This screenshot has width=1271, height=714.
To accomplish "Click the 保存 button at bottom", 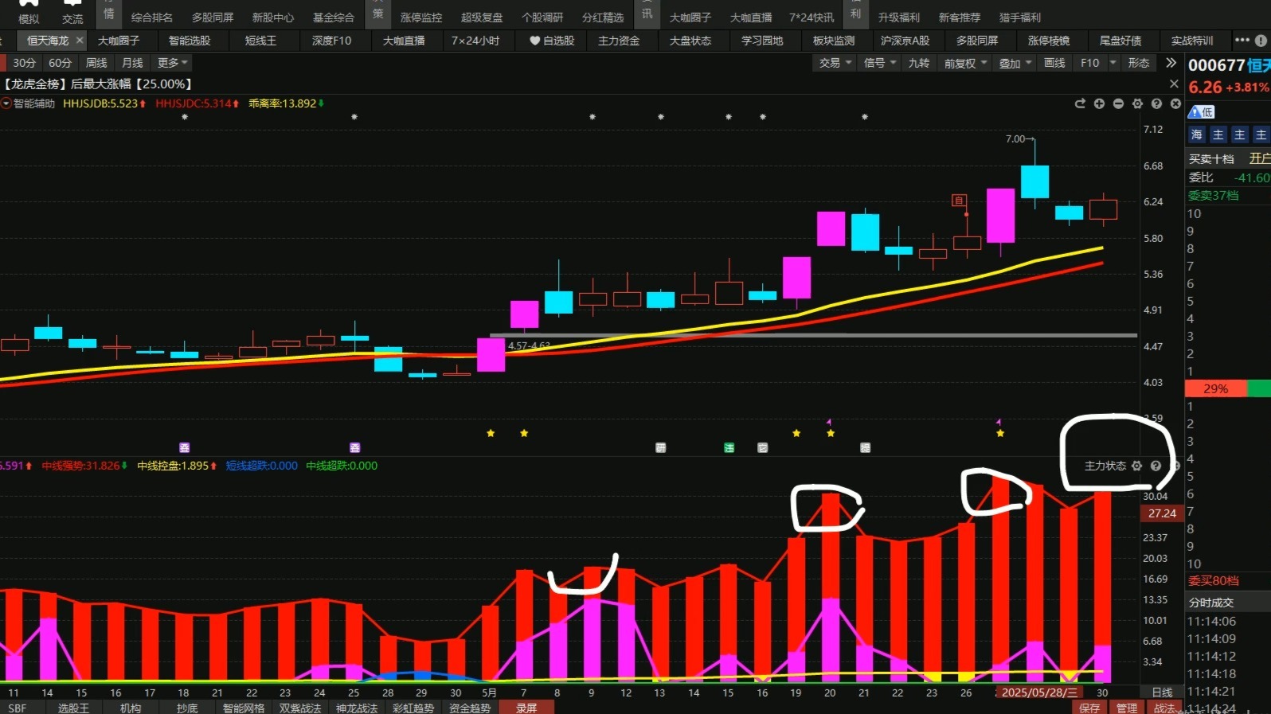I will pos(1089,708).
